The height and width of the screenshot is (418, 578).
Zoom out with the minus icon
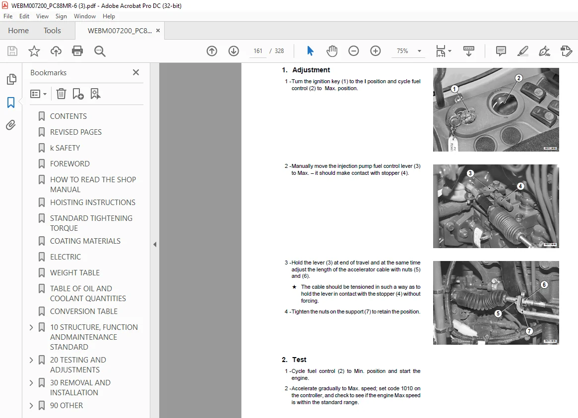[354, 51]
